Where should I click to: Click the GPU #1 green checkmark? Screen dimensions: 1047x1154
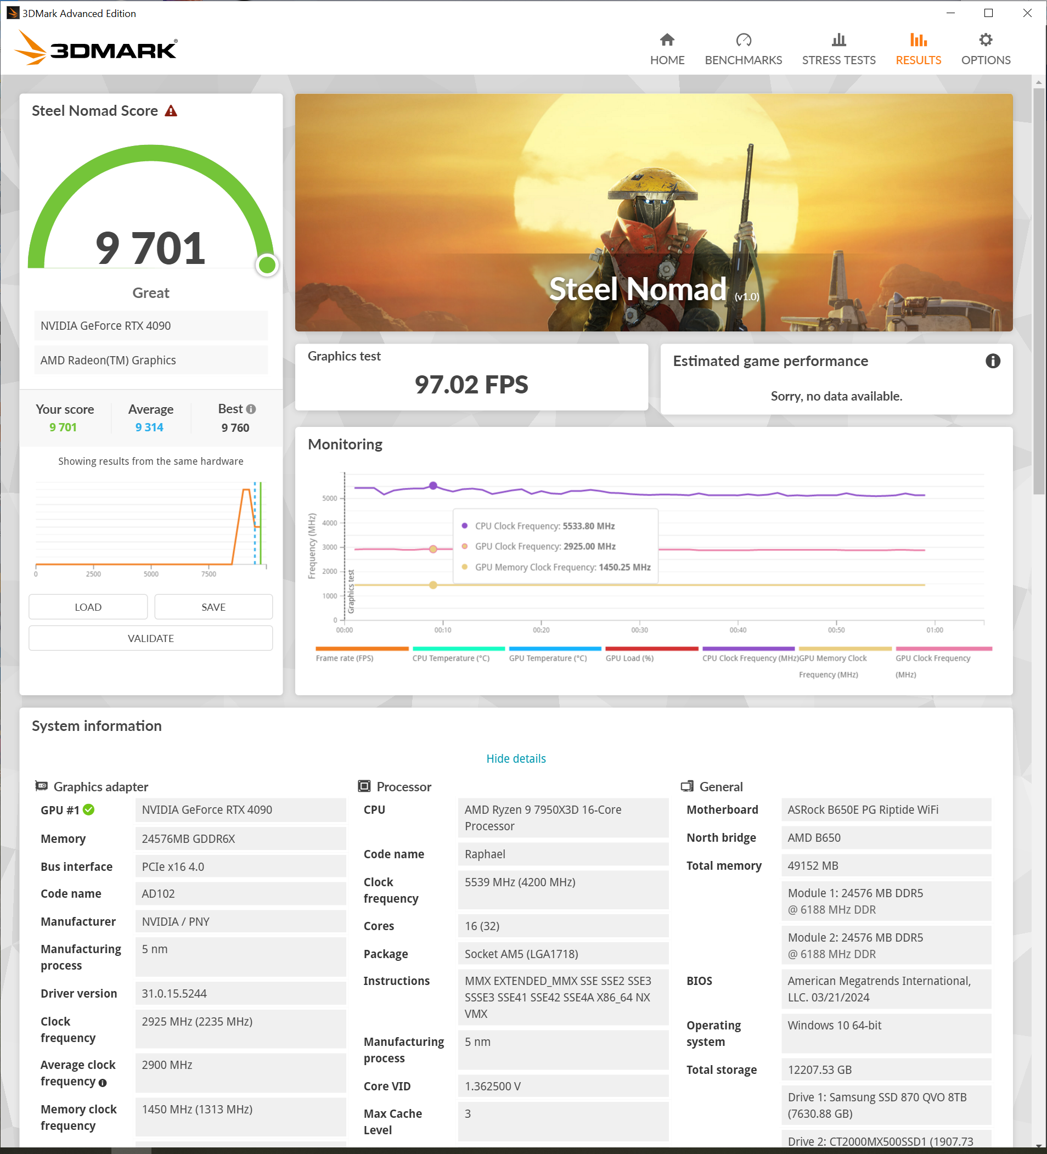[89, 809]
